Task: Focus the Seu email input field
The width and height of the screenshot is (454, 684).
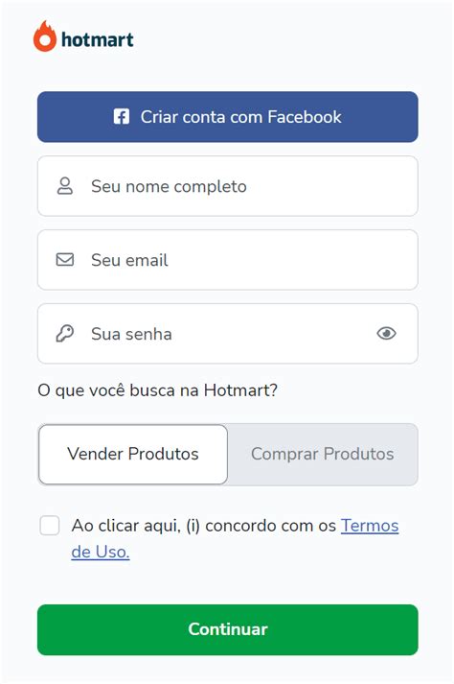Action: pos(227,260)
